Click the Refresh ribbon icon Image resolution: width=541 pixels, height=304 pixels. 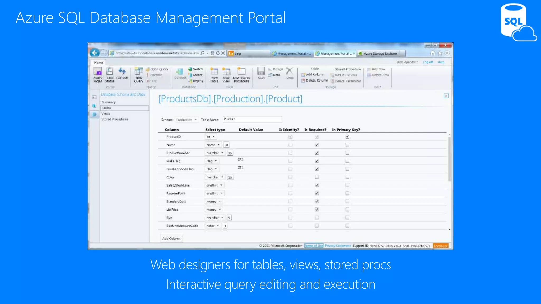[x=122, y=73]
